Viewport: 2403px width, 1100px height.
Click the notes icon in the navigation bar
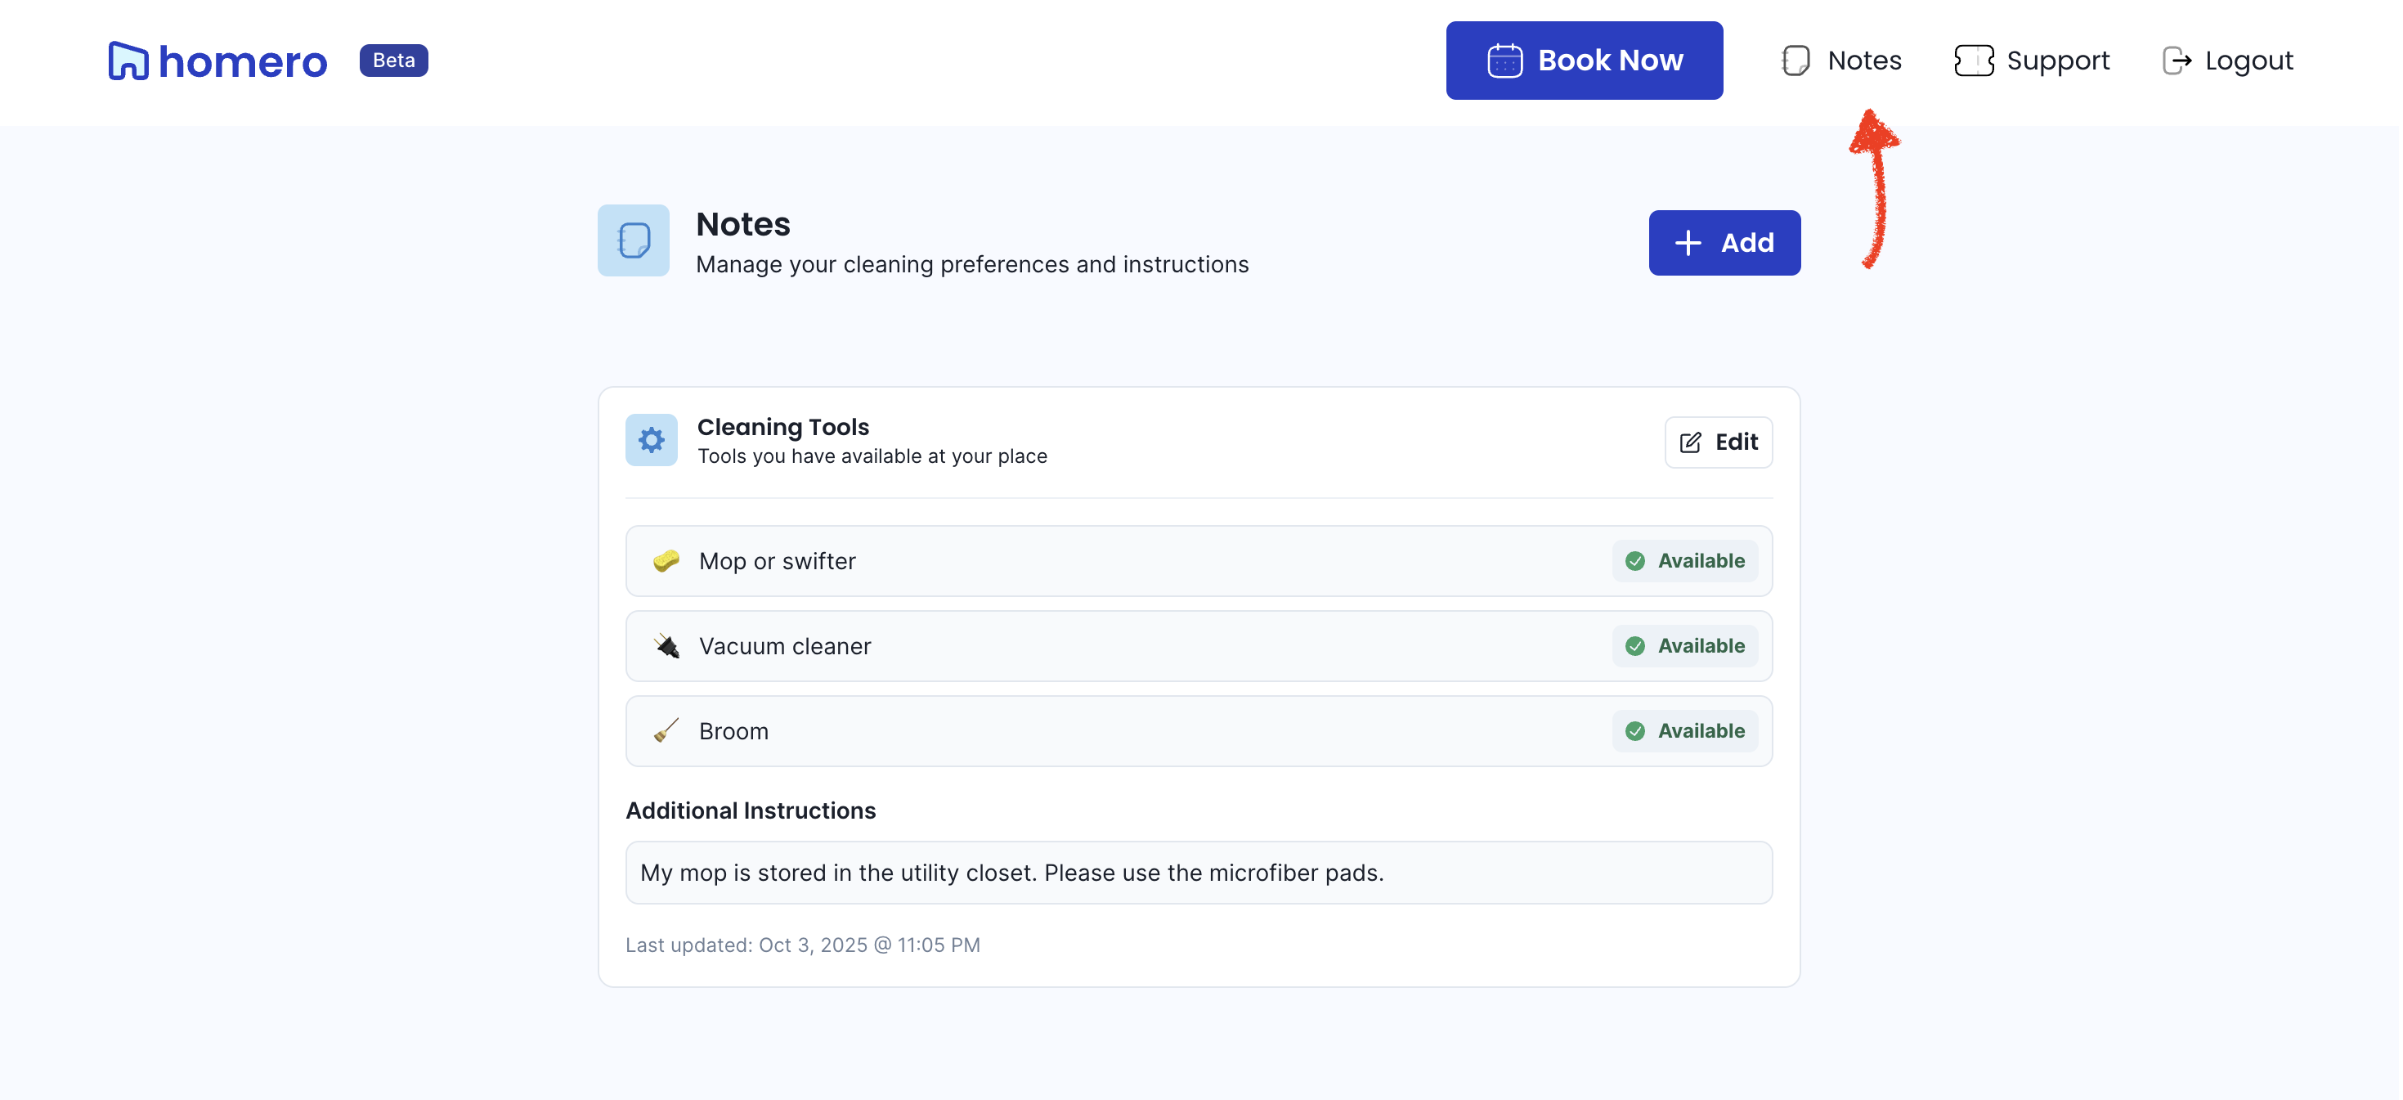pyautogui.click(x=1795, y=61)
